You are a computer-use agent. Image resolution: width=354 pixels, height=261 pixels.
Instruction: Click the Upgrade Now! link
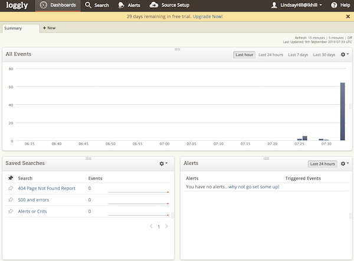(208, 16)
